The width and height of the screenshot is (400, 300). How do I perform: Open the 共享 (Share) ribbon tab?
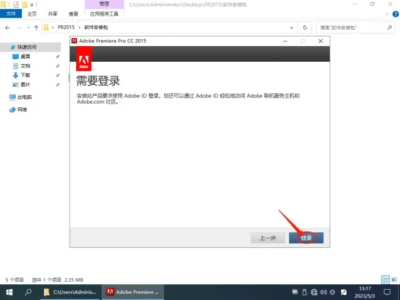tap(53, 13)
